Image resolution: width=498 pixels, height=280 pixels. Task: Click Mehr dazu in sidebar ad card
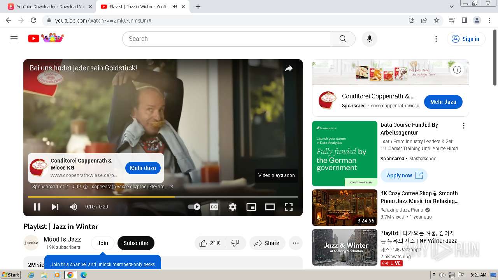(x=443, y=102)
